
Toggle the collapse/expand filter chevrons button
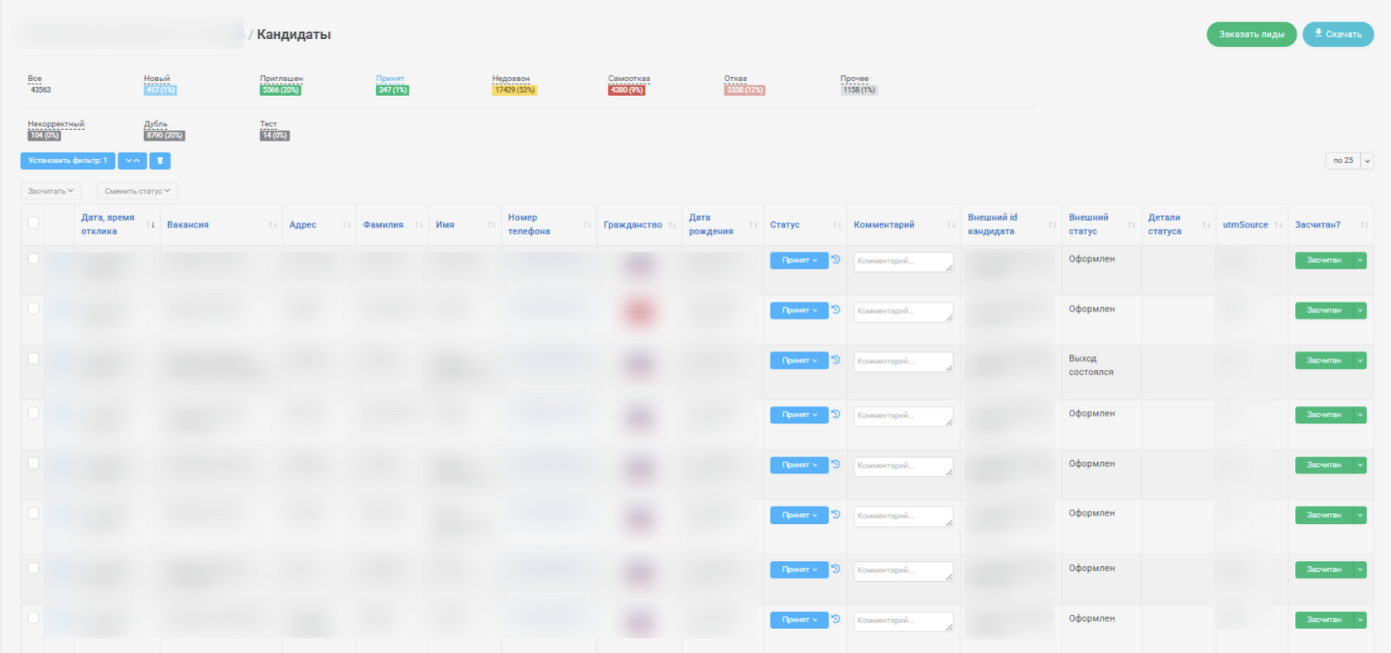click(132, 161)
